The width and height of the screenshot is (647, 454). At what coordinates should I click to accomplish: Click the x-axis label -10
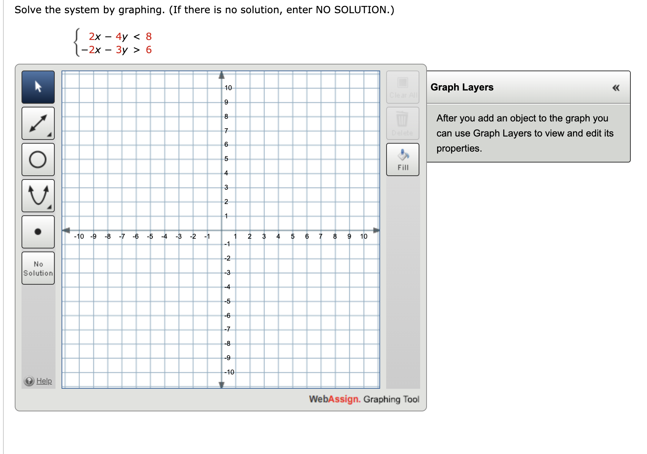[x=79, y=236]
